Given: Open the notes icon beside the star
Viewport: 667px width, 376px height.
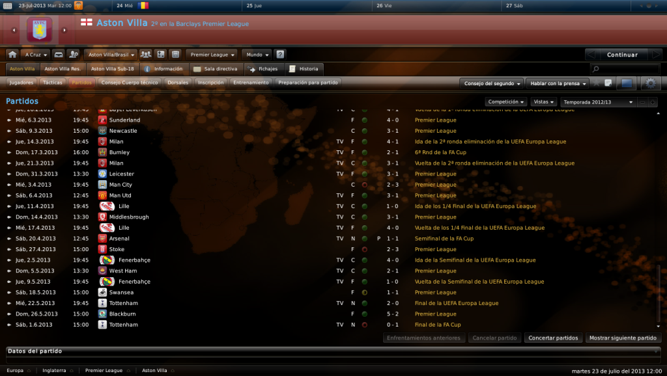Looking at the screenshot, I should point(608,83).
